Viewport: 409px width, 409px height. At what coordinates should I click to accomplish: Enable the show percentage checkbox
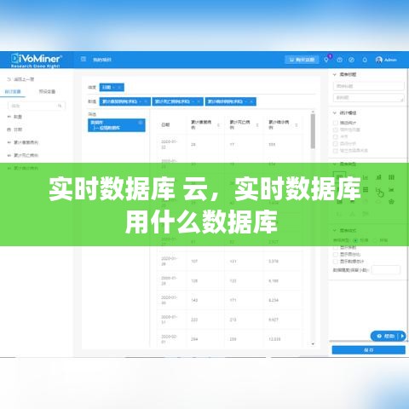(336, 254)
